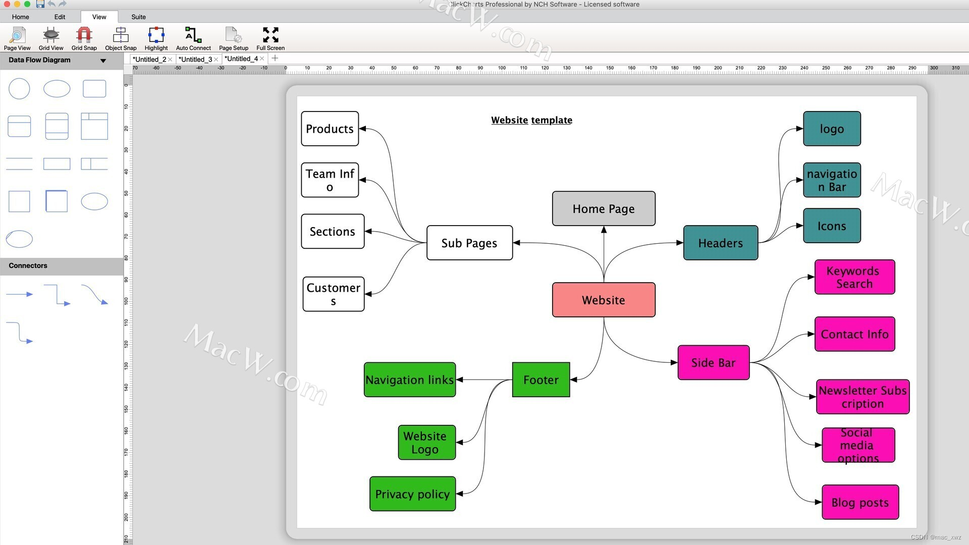The image size is (969, 545).
Task: Click the Sections box
Action: pyautogui.click(x=333, y=231)
